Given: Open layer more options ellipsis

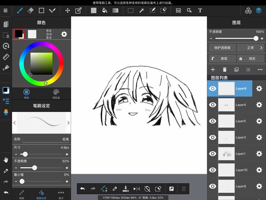Looking at the screenshot, I should point(260,70).
